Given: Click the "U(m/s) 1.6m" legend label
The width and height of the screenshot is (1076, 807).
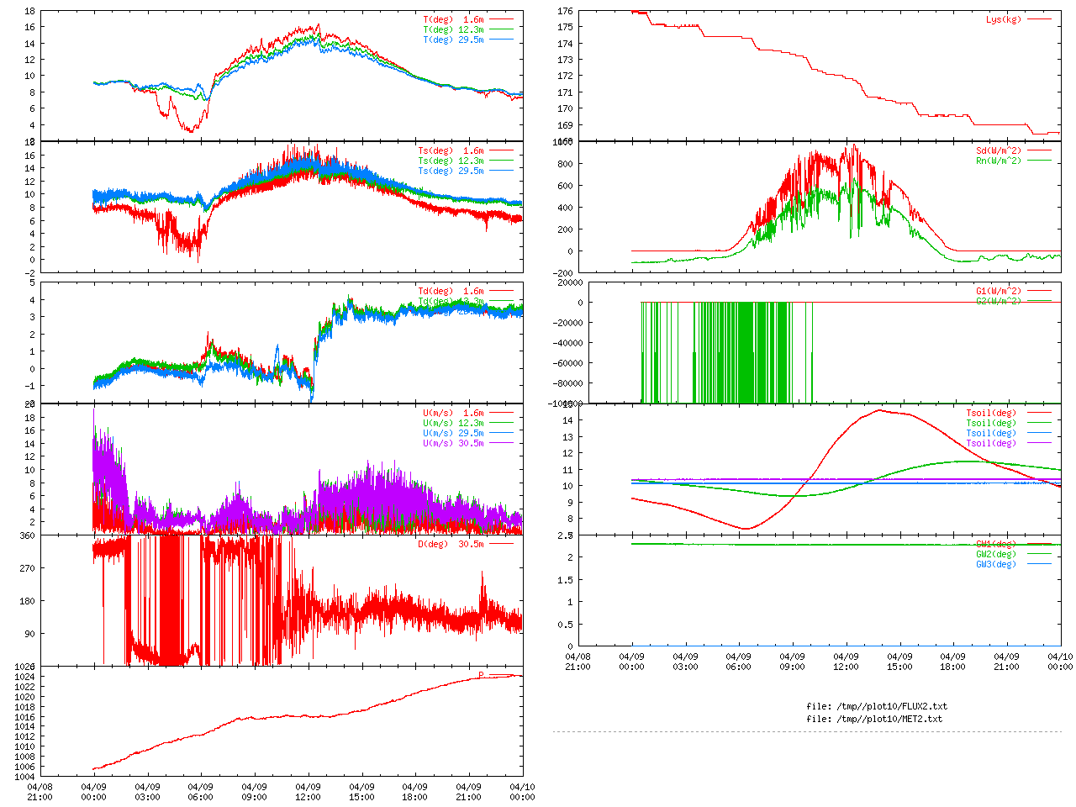Looking at the screenshot, I should click(x=453, y=414).
